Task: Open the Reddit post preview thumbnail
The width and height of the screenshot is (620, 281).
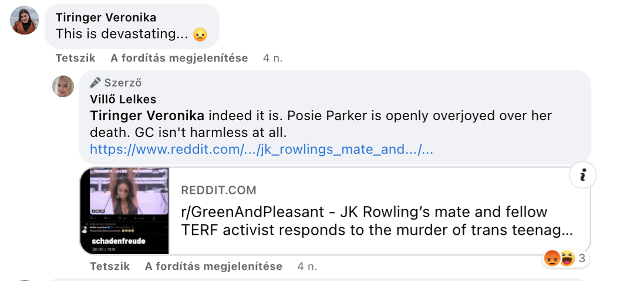Action: click(124, 211)
